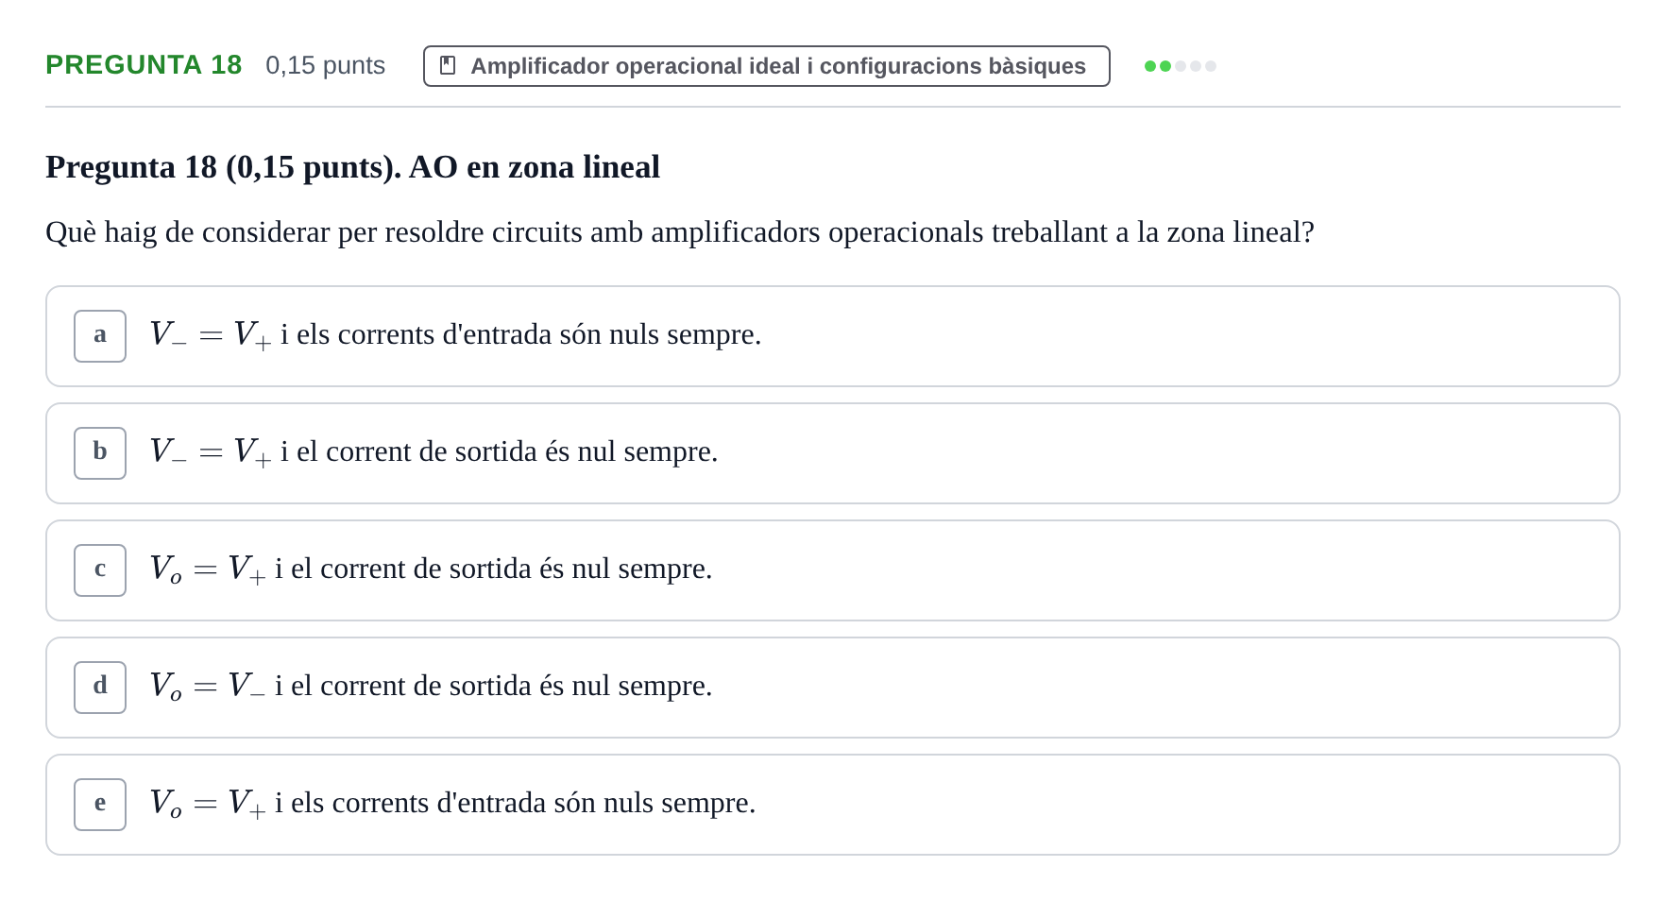
Task: Click the book icon in topic tag
Action: point(448,65)
